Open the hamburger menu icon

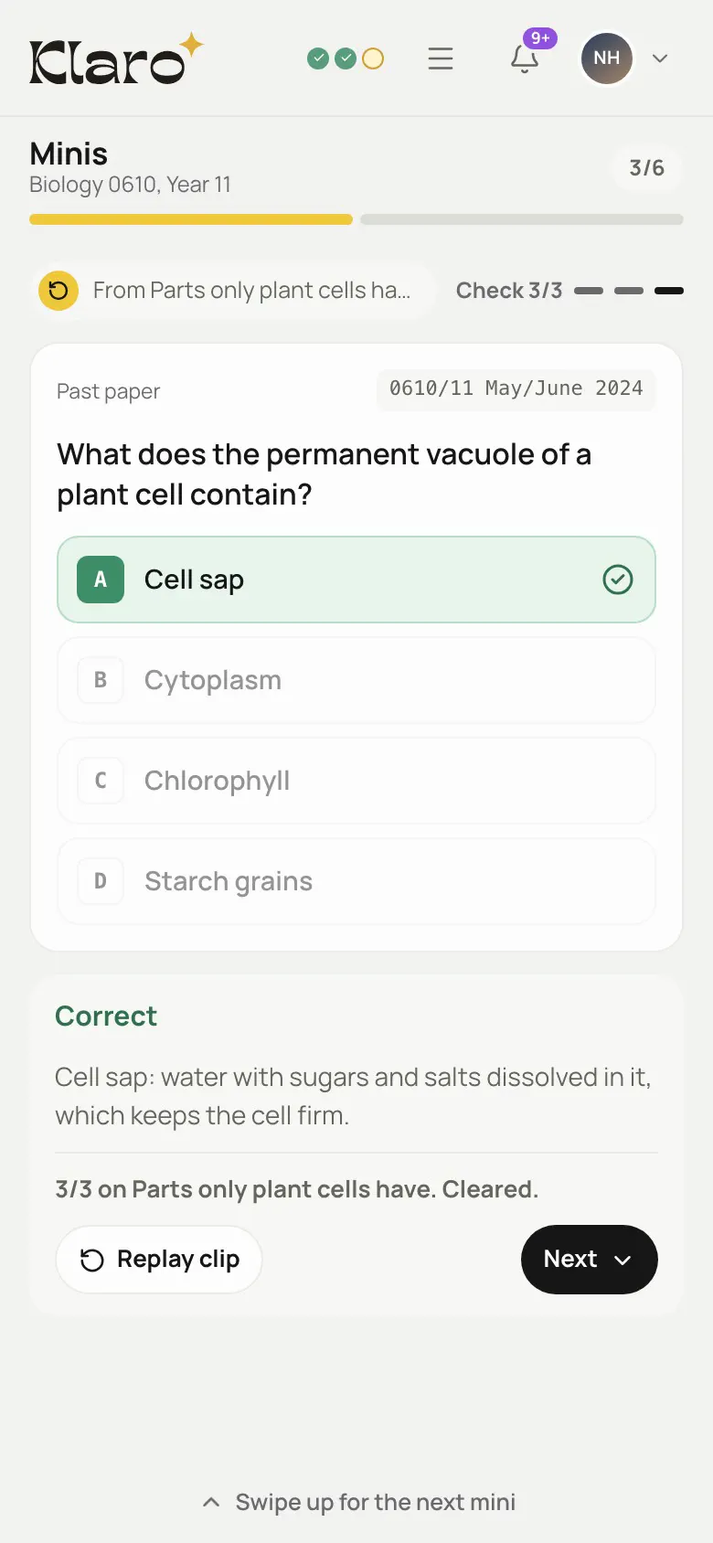point(441,59)
